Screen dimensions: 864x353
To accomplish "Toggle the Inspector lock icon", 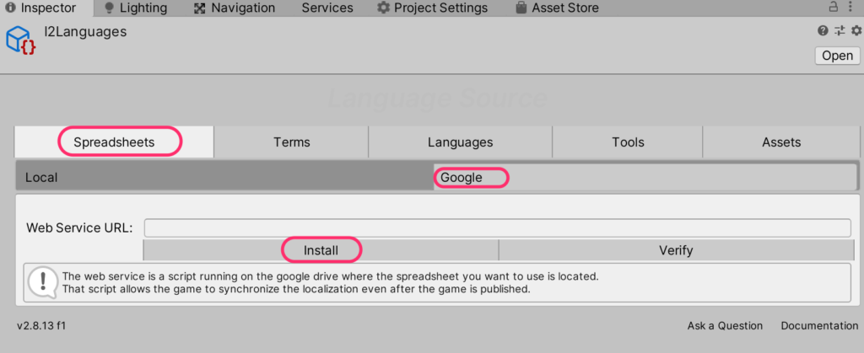I will (x=834, y=8).
